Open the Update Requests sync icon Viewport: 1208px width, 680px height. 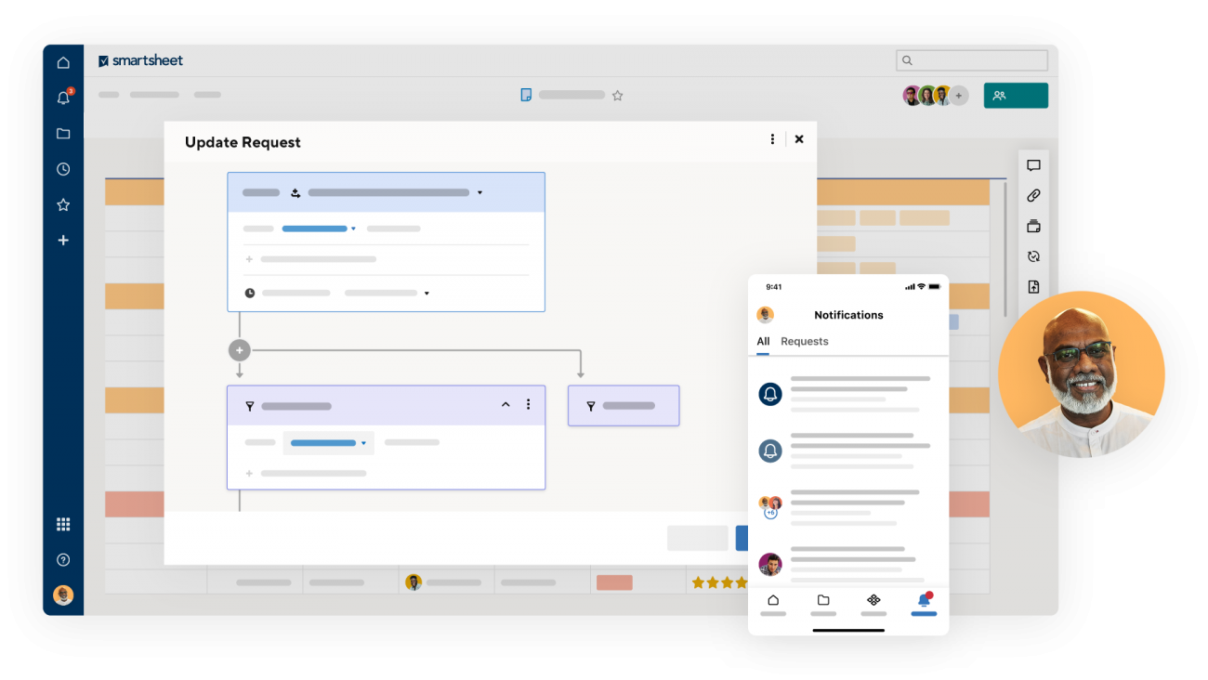pos(1033,255)
